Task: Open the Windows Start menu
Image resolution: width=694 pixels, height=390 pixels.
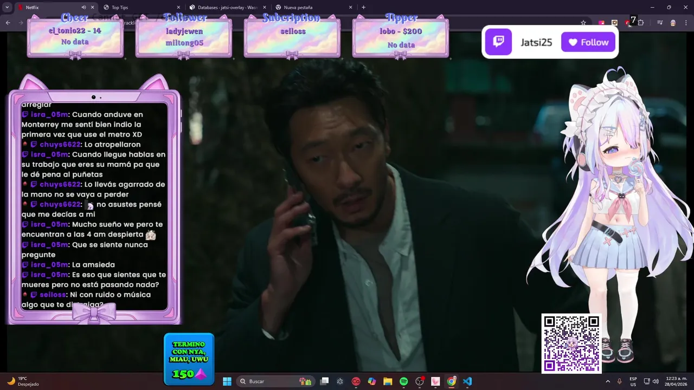Action: [227, 381]
